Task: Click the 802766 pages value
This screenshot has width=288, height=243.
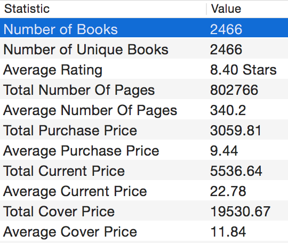Action: [x=234, y=90]
